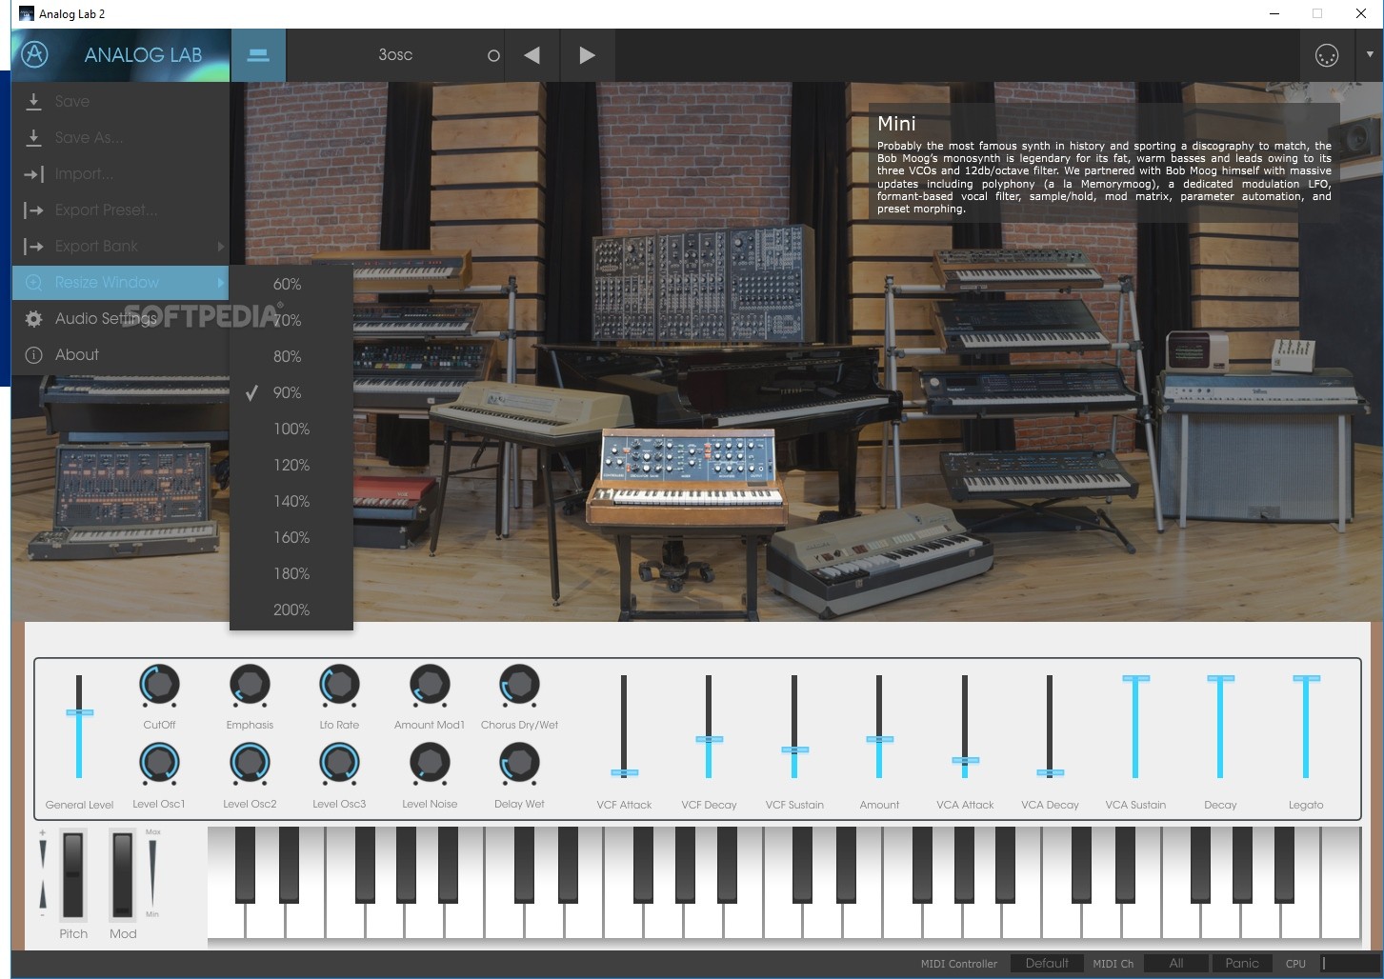Set window size to 70%

291,320
